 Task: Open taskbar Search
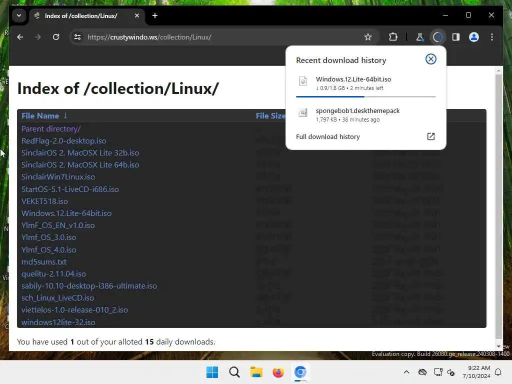tap(234, 372)
